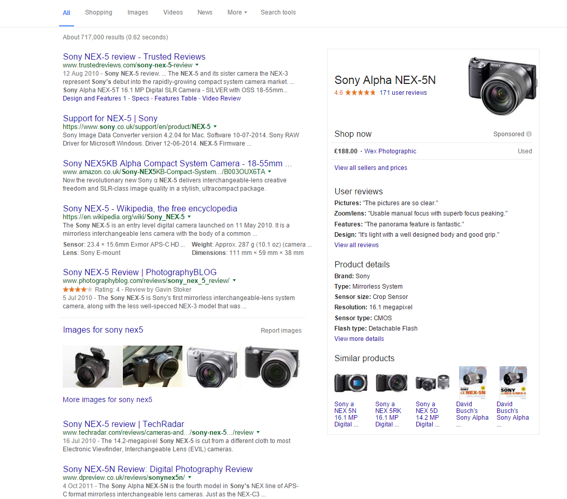The image size is (567, 499).
Task: Open Sony NEX-5 review TechRadar result
Action: tap(123, 424)
